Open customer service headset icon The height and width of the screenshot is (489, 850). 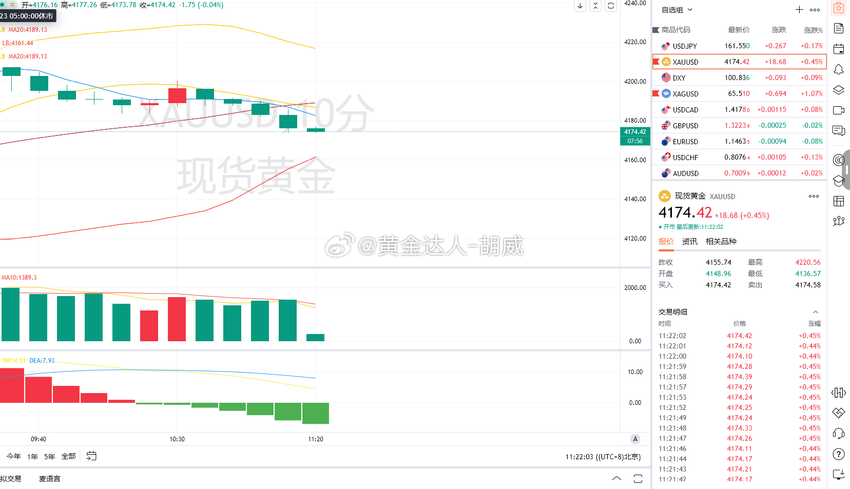click(839, 434)
